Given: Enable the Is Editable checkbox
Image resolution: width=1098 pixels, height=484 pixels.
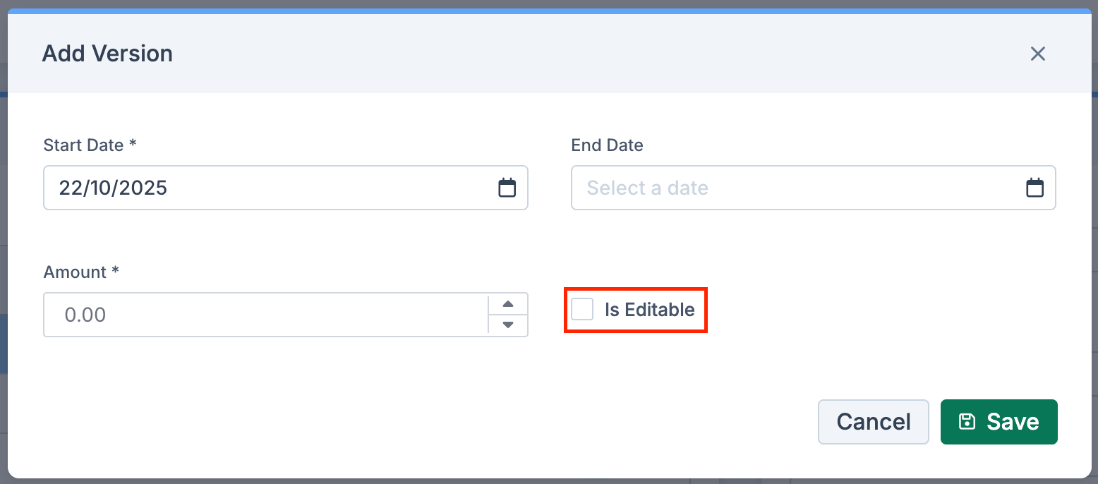Looking at the screenshot, I should coord(582,309).
